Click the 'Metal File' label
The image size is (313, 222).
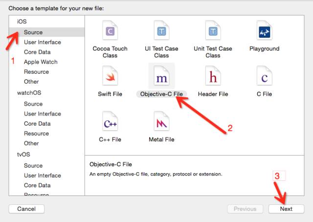[161, 139]
